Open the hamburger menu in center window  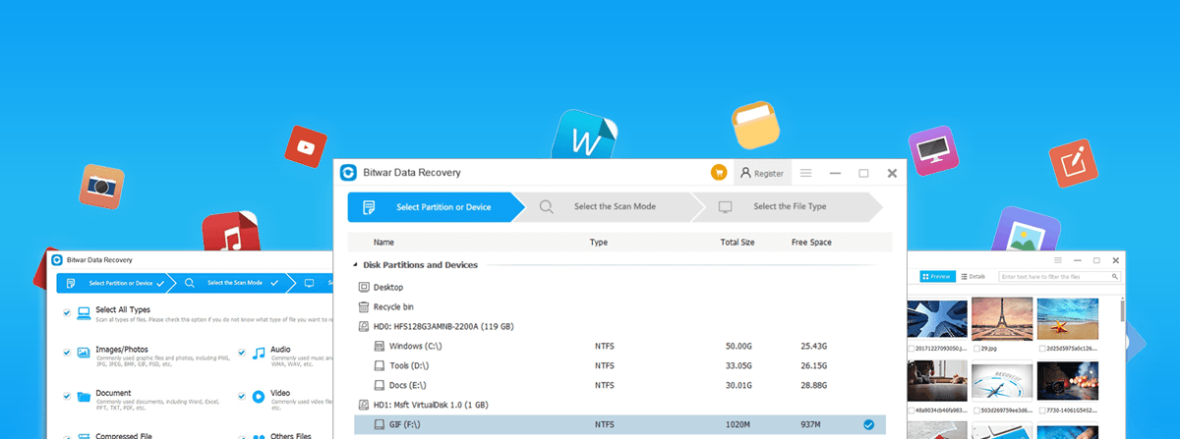805,173
